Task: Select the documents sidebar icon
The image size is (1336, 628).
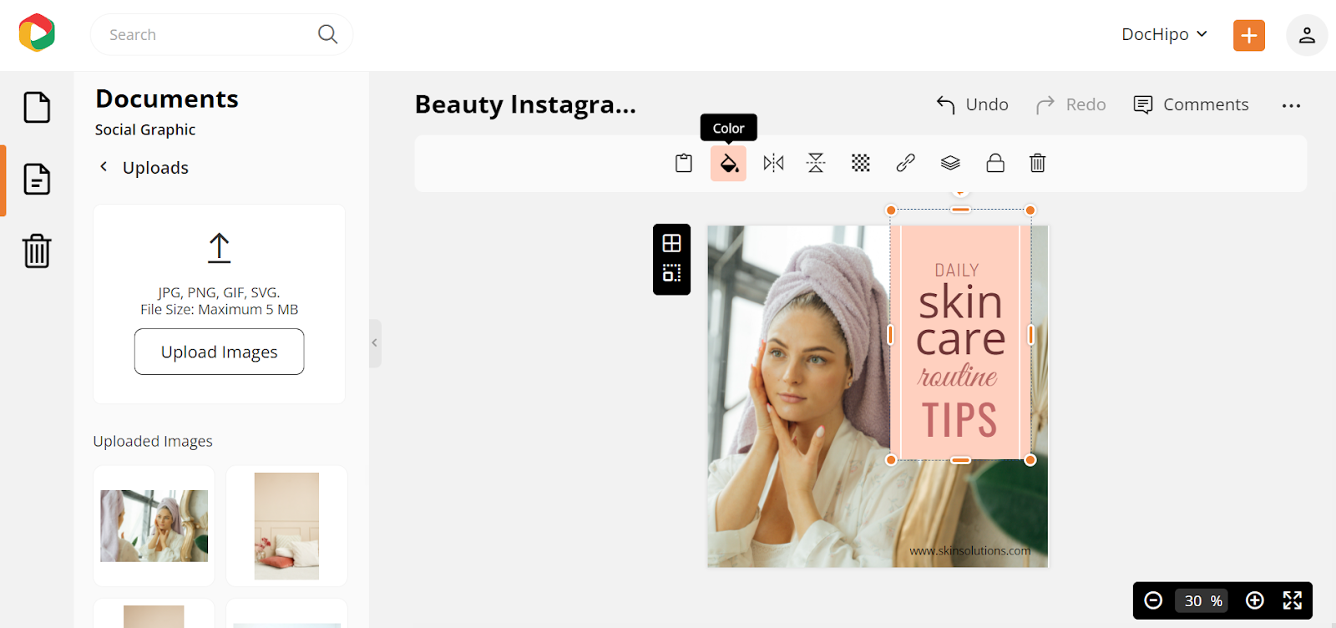Action: coord(37,179)
